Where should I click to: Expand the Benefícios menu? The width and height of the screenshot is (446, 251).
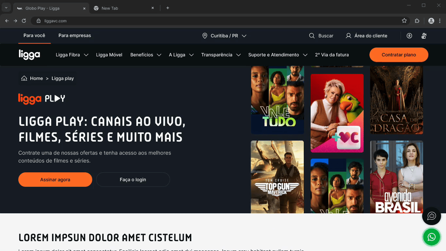(146, 55)
